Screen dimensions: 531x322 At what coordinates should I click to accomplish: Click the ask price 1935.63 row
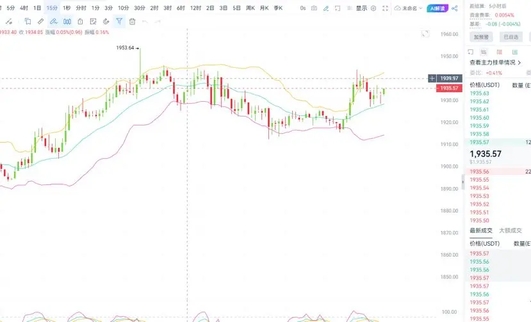pos(499,93)
